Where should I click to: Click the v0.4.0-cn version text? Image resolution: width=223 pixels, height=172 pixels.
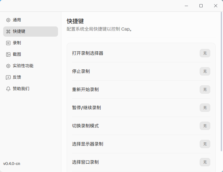coord(12,164)
